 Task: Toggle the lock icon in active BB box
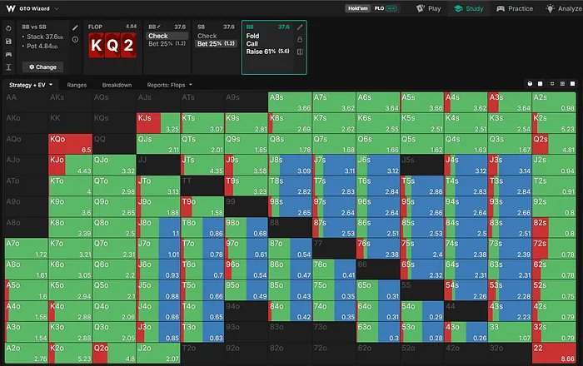tap(300, 39)
